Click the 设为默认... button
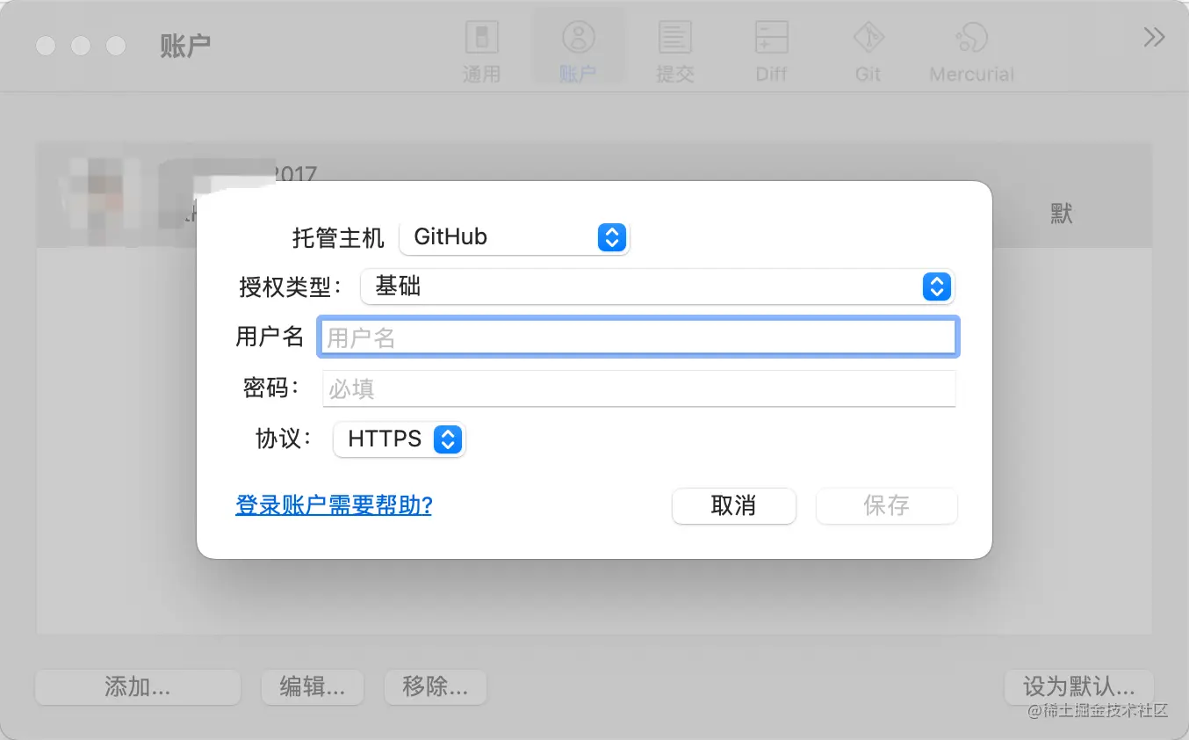The height and width of the screenshot is (740, 1189). tap(1079, 686)
